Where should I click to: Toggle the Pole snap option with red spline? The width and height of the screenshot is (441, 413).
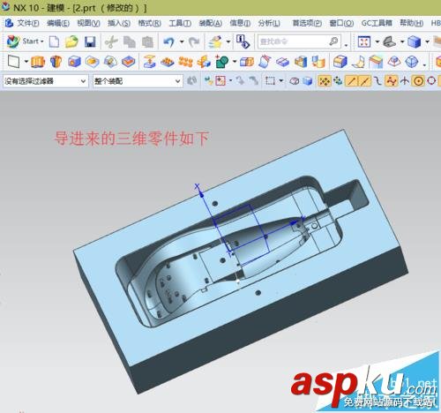392,80
